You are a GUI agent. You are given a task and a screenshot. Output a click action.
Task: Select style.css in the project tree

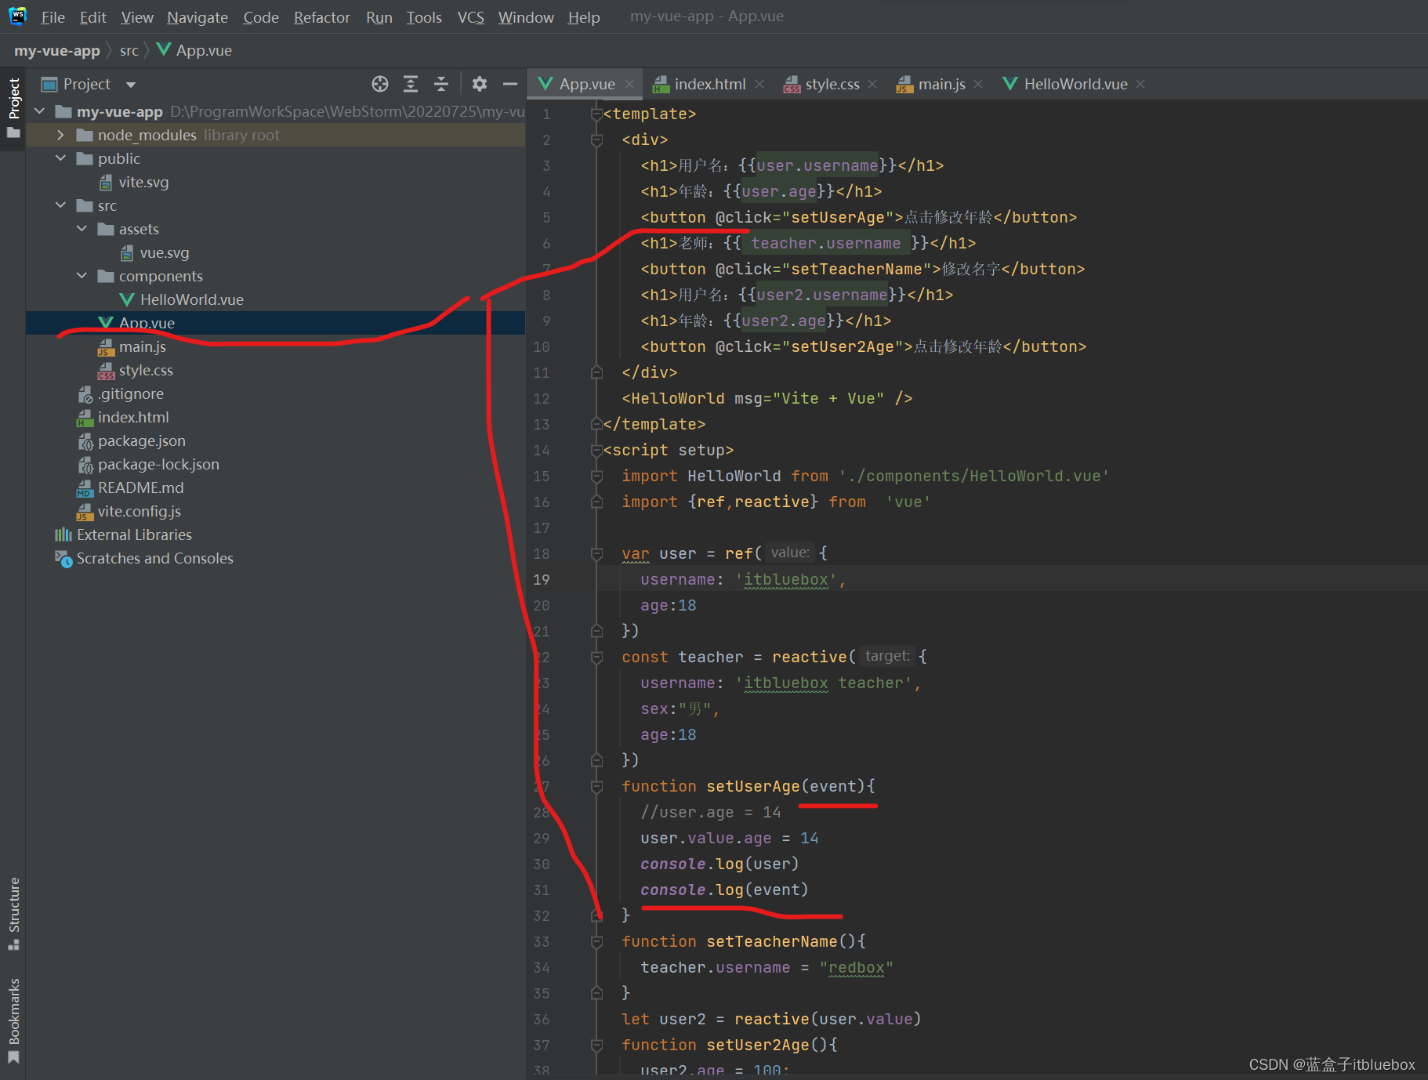click(146, 370)
